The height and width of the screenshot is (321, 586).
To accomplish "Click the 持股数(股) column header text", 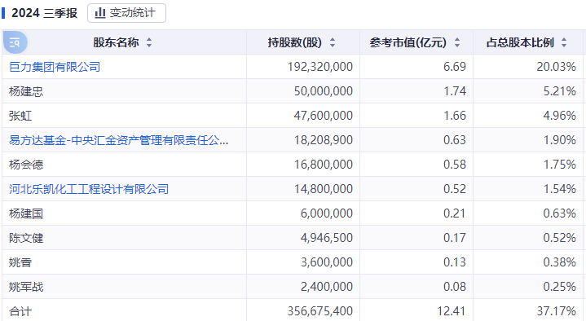I will [294, 42].
